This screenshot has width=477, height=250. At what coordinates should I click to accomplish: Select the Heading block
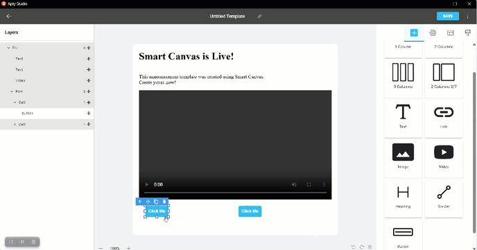point(403,198)
